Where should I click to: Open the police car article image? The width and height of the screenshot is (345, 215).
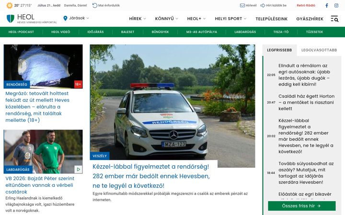[172, 102]
